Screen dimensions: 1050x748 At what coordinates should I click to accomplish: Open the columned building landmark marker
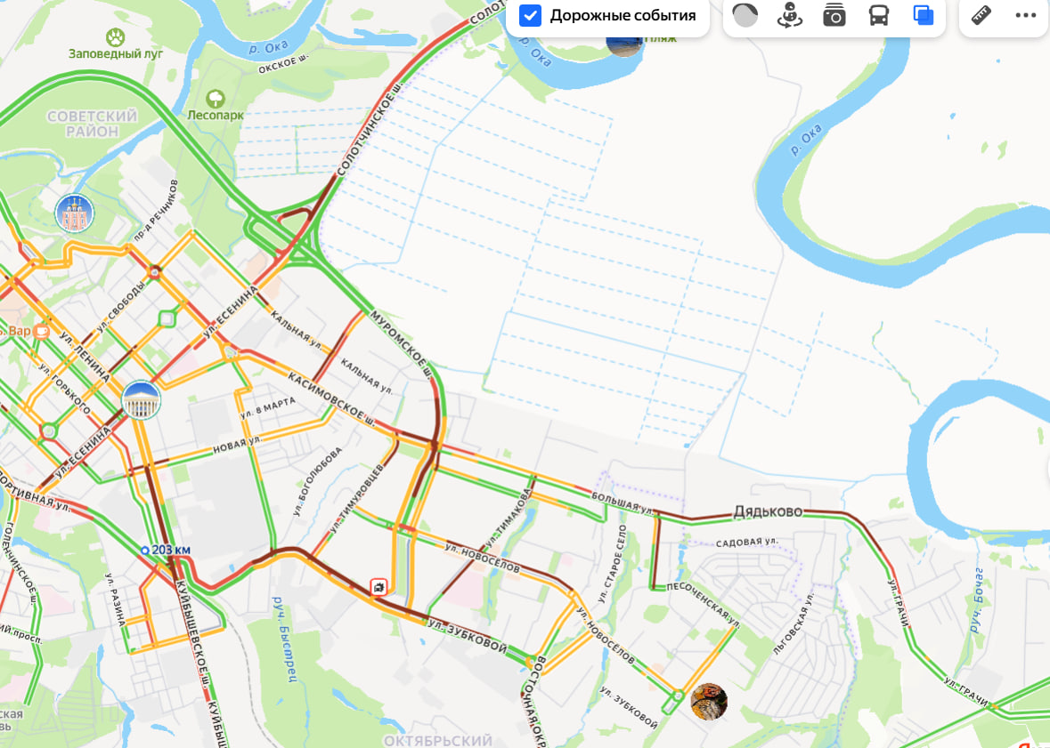coord(141,400)
